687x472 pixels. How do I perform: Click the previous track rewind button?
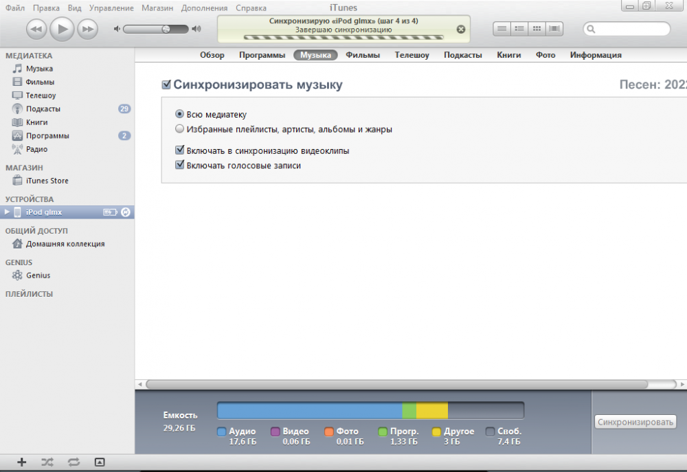36,30
